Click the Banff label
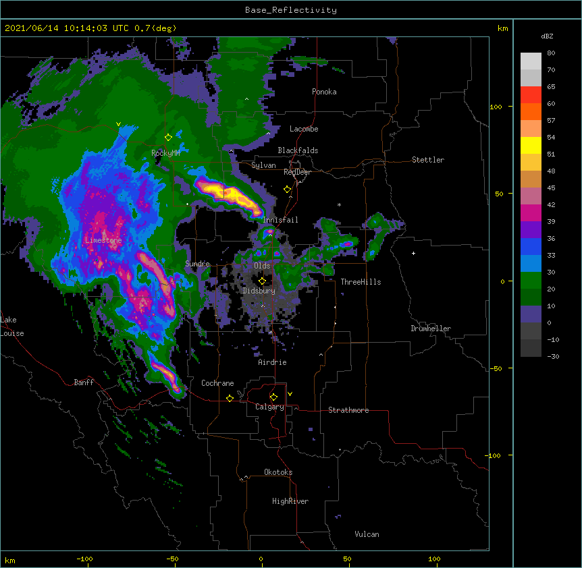This screenshot has width=582, height=568. coord(84,382)
